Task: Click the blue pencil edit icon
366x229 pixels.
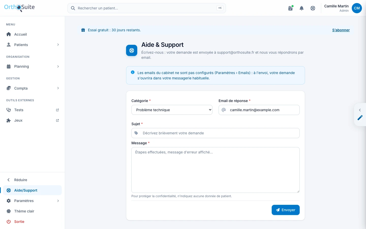Action: coord(360,118)
